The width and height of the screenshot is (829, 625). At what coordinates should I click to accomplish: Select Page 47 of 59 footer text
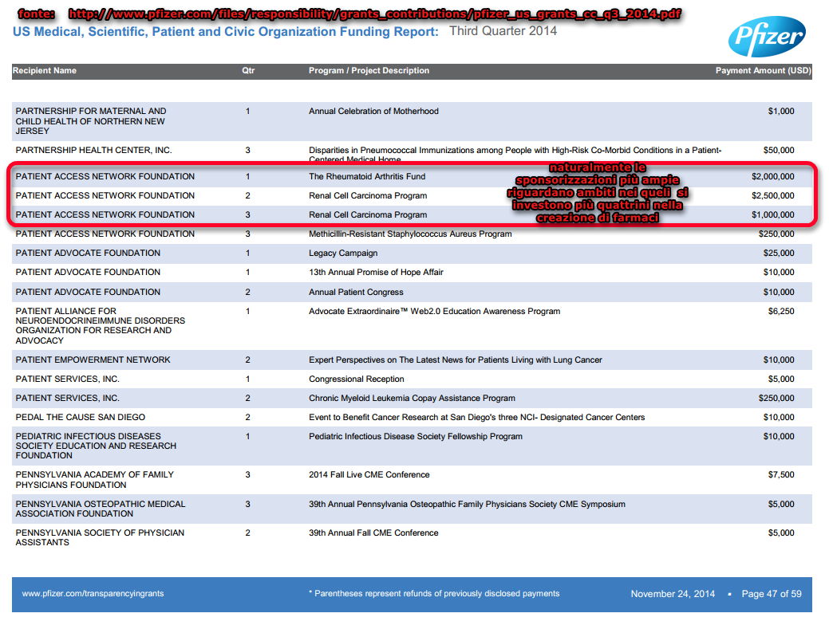(772, 594)
